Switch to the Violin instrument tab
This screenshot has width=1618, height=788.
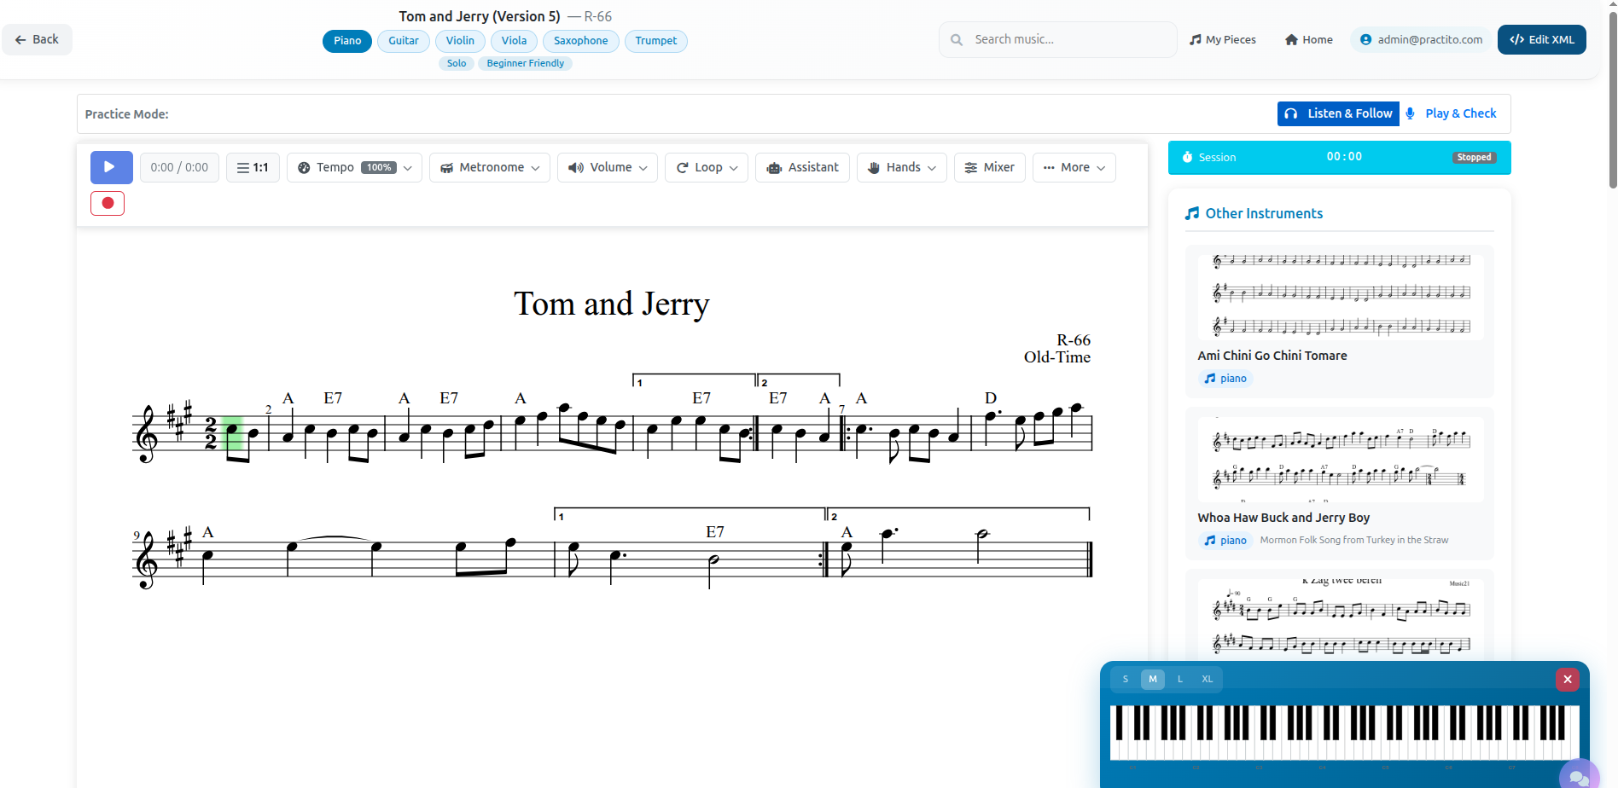point(459,40)
